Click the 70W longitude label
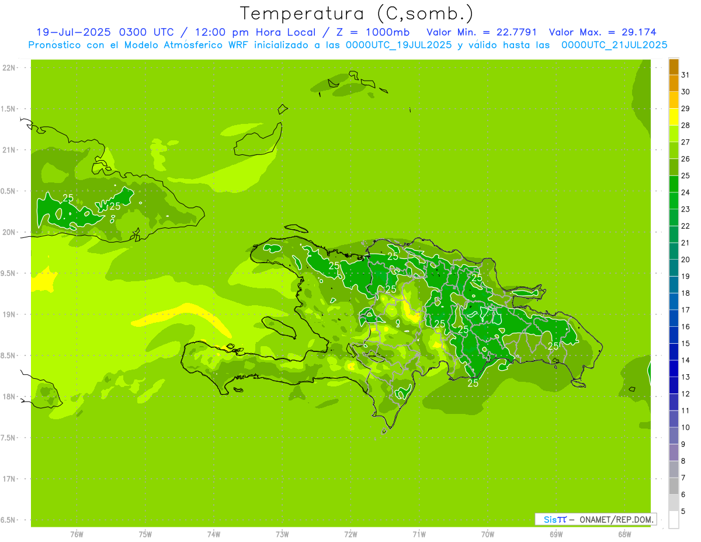Viewport: 701px width, 542px height. [488, 534]
